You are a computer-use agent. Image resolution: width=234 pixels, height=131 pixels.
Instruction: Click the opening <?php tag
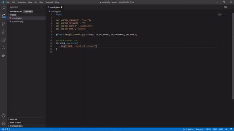(x=59, y=15)
